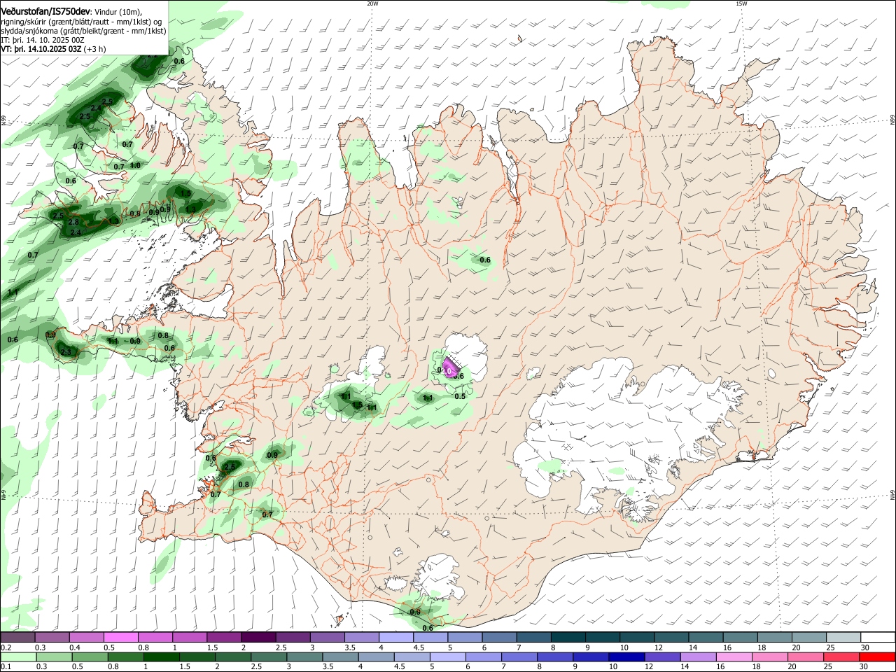Click the 0.2 swatch in the upper snow legend
This screenshot has height=672, width=896.
point(17,637)
